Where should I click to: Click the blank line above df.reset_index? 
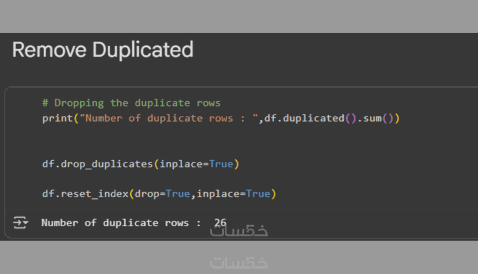click(x=179, y=179)
